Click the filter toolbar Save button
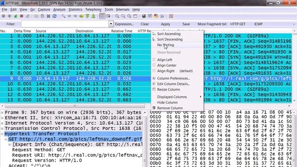Viewport: 297px width, 167px height. click(186, 24)
